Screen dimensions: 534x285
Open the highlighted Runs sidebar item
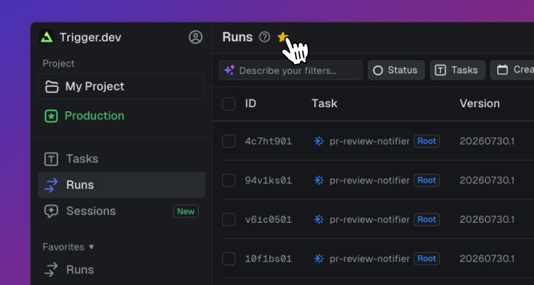[121, 185]
